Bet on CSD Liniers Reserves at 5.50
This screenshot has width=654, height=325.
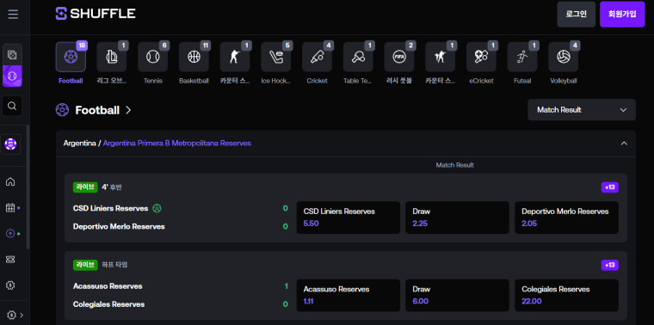tap(349, 218)
